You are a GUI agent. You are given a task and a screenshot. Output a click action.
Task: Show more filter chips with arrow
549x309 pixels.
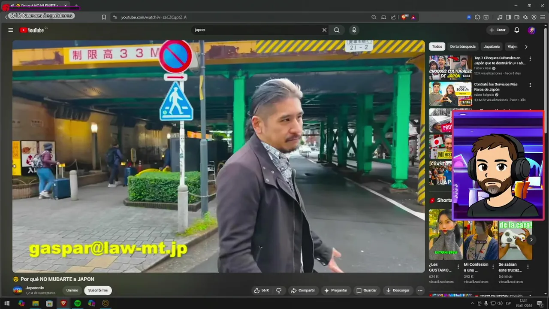click(526, 46)
